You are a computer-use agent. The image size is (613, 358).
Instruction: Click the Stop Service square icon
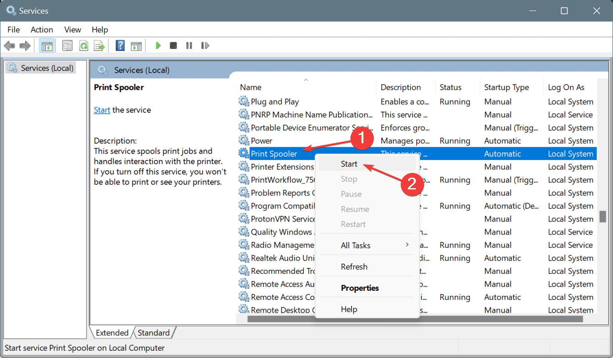(x=173, y=46)
